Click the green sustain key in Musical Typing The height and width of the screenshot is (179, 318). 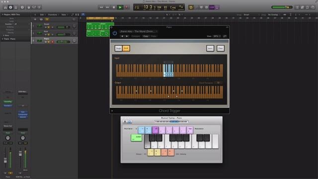click(x=136, y=138)
